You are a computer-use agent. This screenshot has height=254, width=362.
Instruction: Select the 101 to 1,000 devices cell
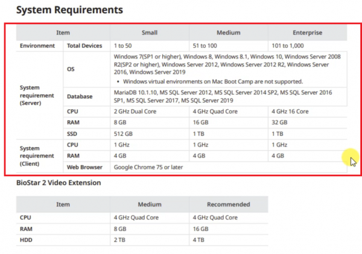click(x=288, y=45)
